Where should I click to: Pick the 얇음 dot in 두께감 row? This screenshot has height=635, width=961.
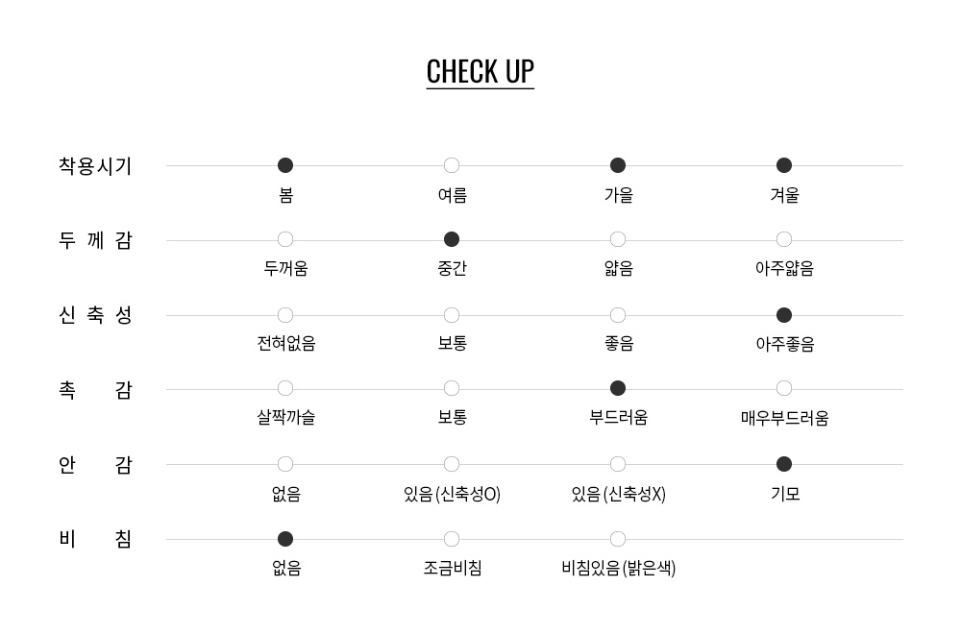[x=618, y=239]
